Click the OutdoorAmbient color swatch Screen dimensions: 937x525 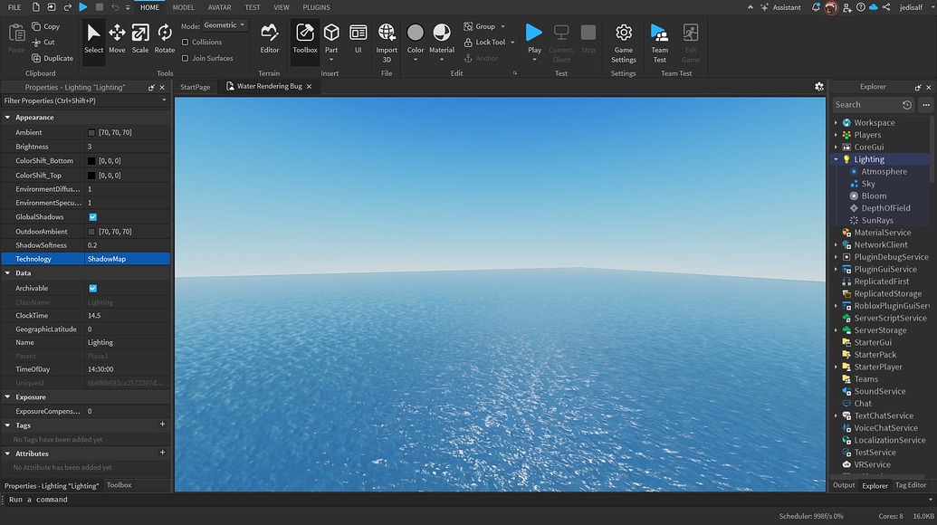pos(91,232)
